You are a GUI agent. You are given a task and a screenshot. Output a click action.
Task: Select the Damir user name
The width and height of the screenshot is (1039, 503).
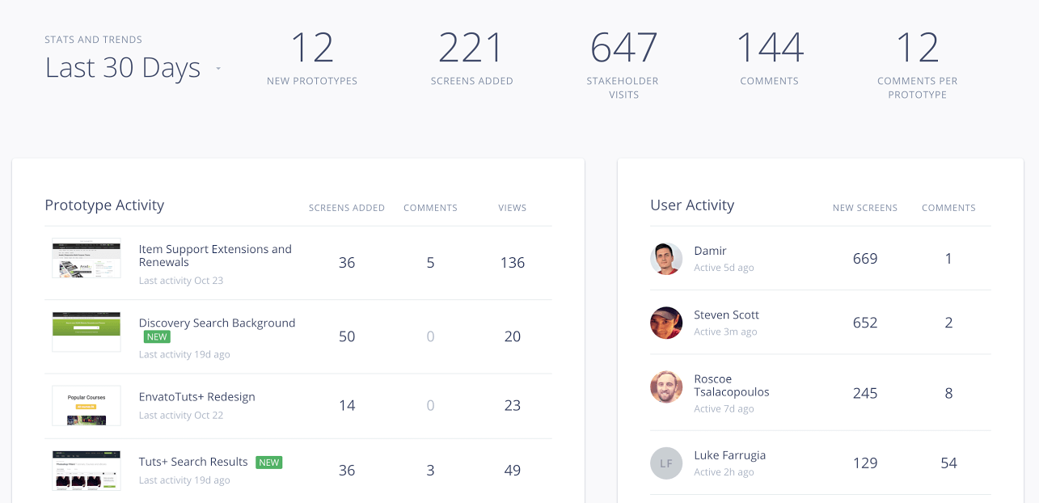tap(710, 251)
